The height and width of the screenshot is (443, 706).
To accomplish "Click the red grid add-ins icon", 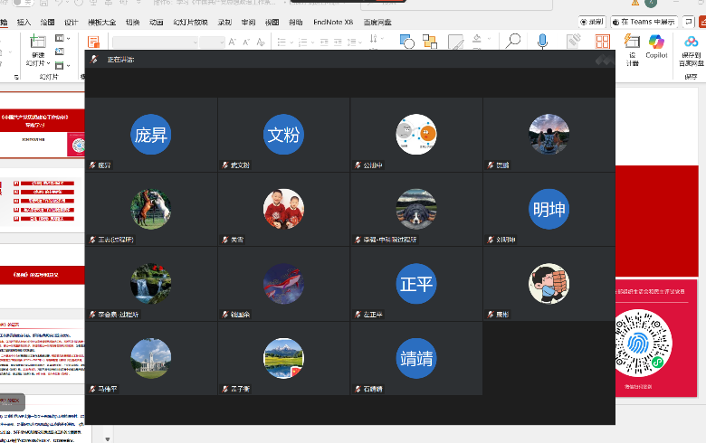I will pos(600,42).
